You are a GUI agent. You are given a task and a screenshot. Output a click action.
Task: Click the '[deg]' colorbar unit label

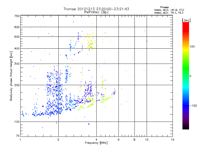coord(186,20)
